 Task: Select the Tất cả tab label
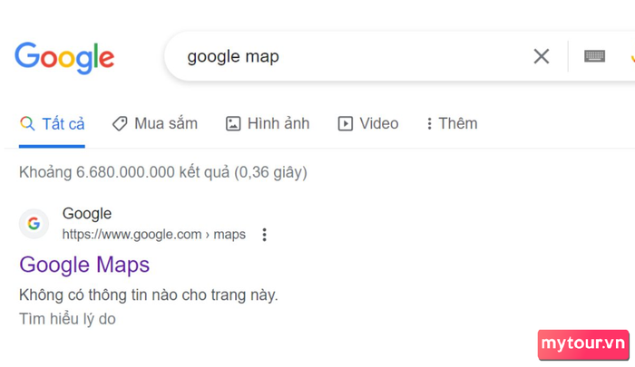[x=63, y=124]
